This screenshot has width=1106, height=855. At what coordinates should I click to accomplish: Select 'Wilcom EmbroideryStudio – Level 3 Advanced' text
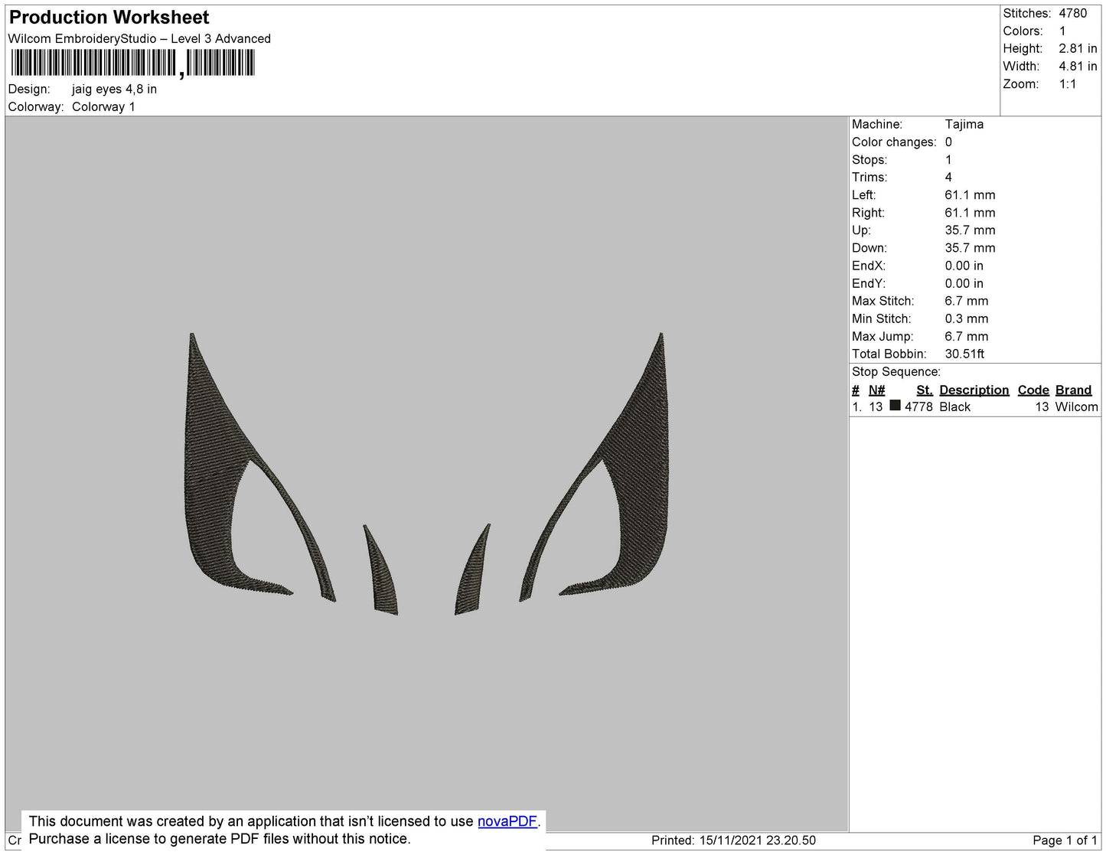139,39
